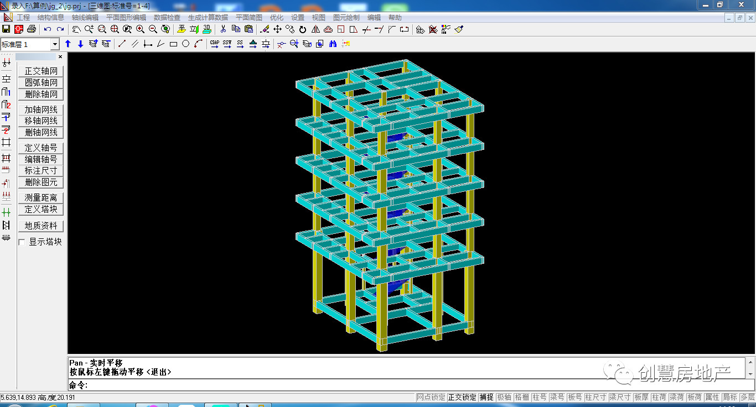Screen dimensions: 756x407
Task: Click the 定义轴号 button
Action: click(41, 148)
